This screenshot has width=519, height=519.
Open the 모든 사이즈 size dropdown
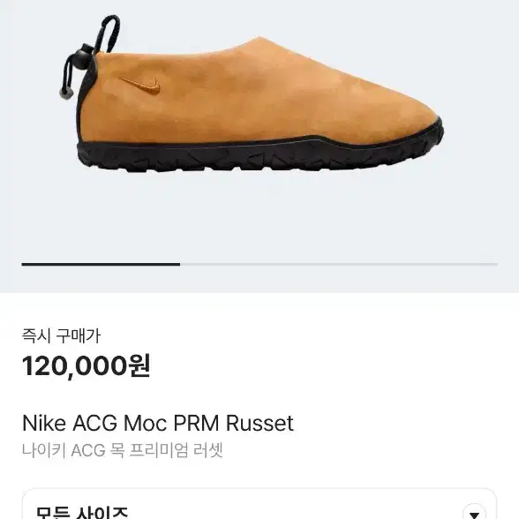(x=259, y=504)
